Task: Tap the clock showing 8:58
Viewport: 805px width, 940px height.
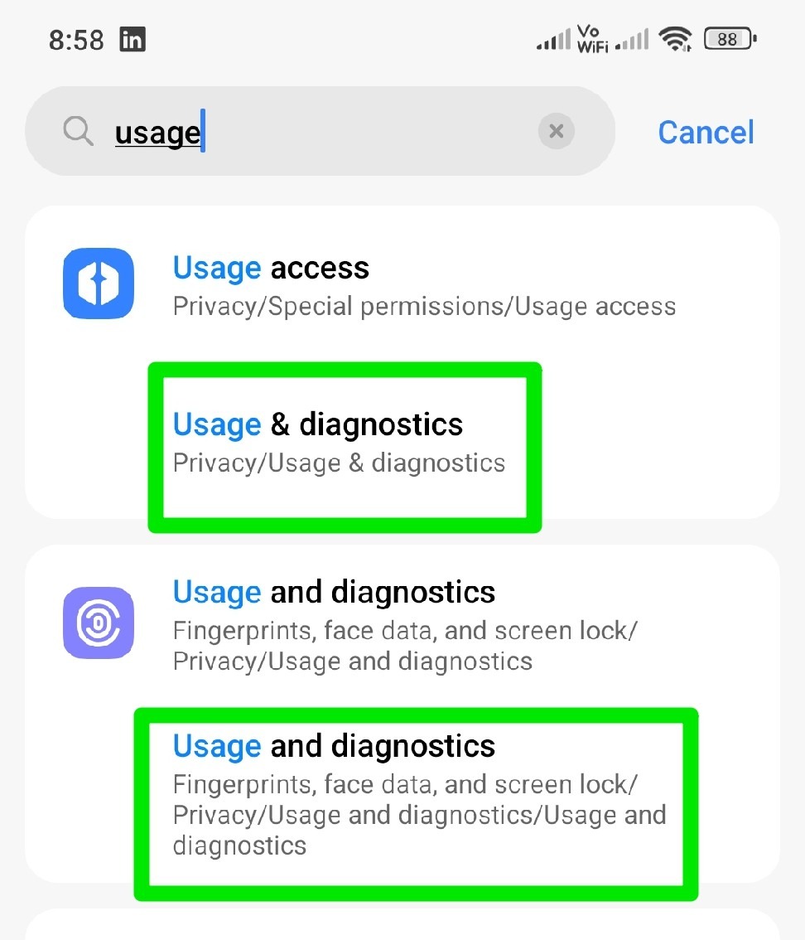Action: coord(75,38)
